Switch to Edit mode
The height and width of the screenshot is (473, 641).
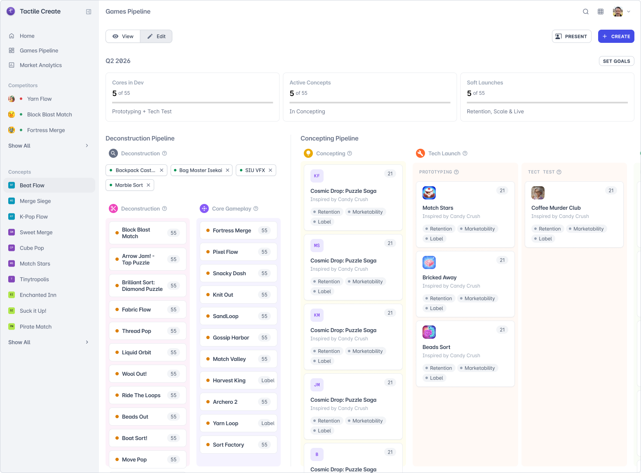click(x=156, y=36)
